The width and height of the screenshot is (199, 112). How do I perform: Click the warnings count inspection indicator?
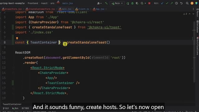[x=185, y=14]
